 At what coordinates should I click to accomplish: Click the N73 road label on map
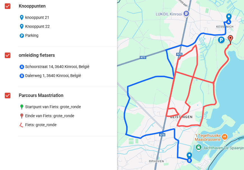click(x=143, y=57)
